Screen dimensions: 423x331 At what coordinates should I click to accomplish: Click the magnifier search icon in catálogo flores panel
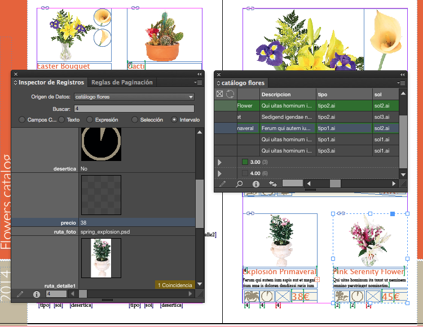[239, 184]
